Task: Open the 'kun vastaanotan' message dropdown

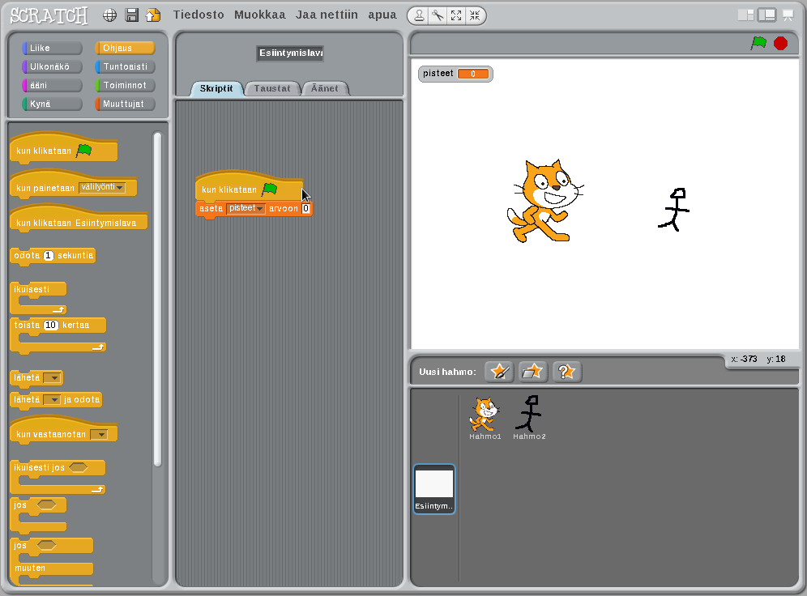Action: click(x=99, y=435)
